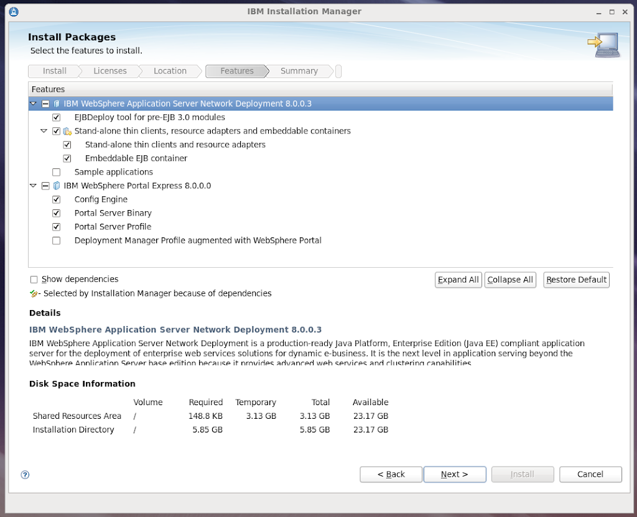Uncheck the Config Engine feature
The image size is (637, 517).
pos(57,199)
